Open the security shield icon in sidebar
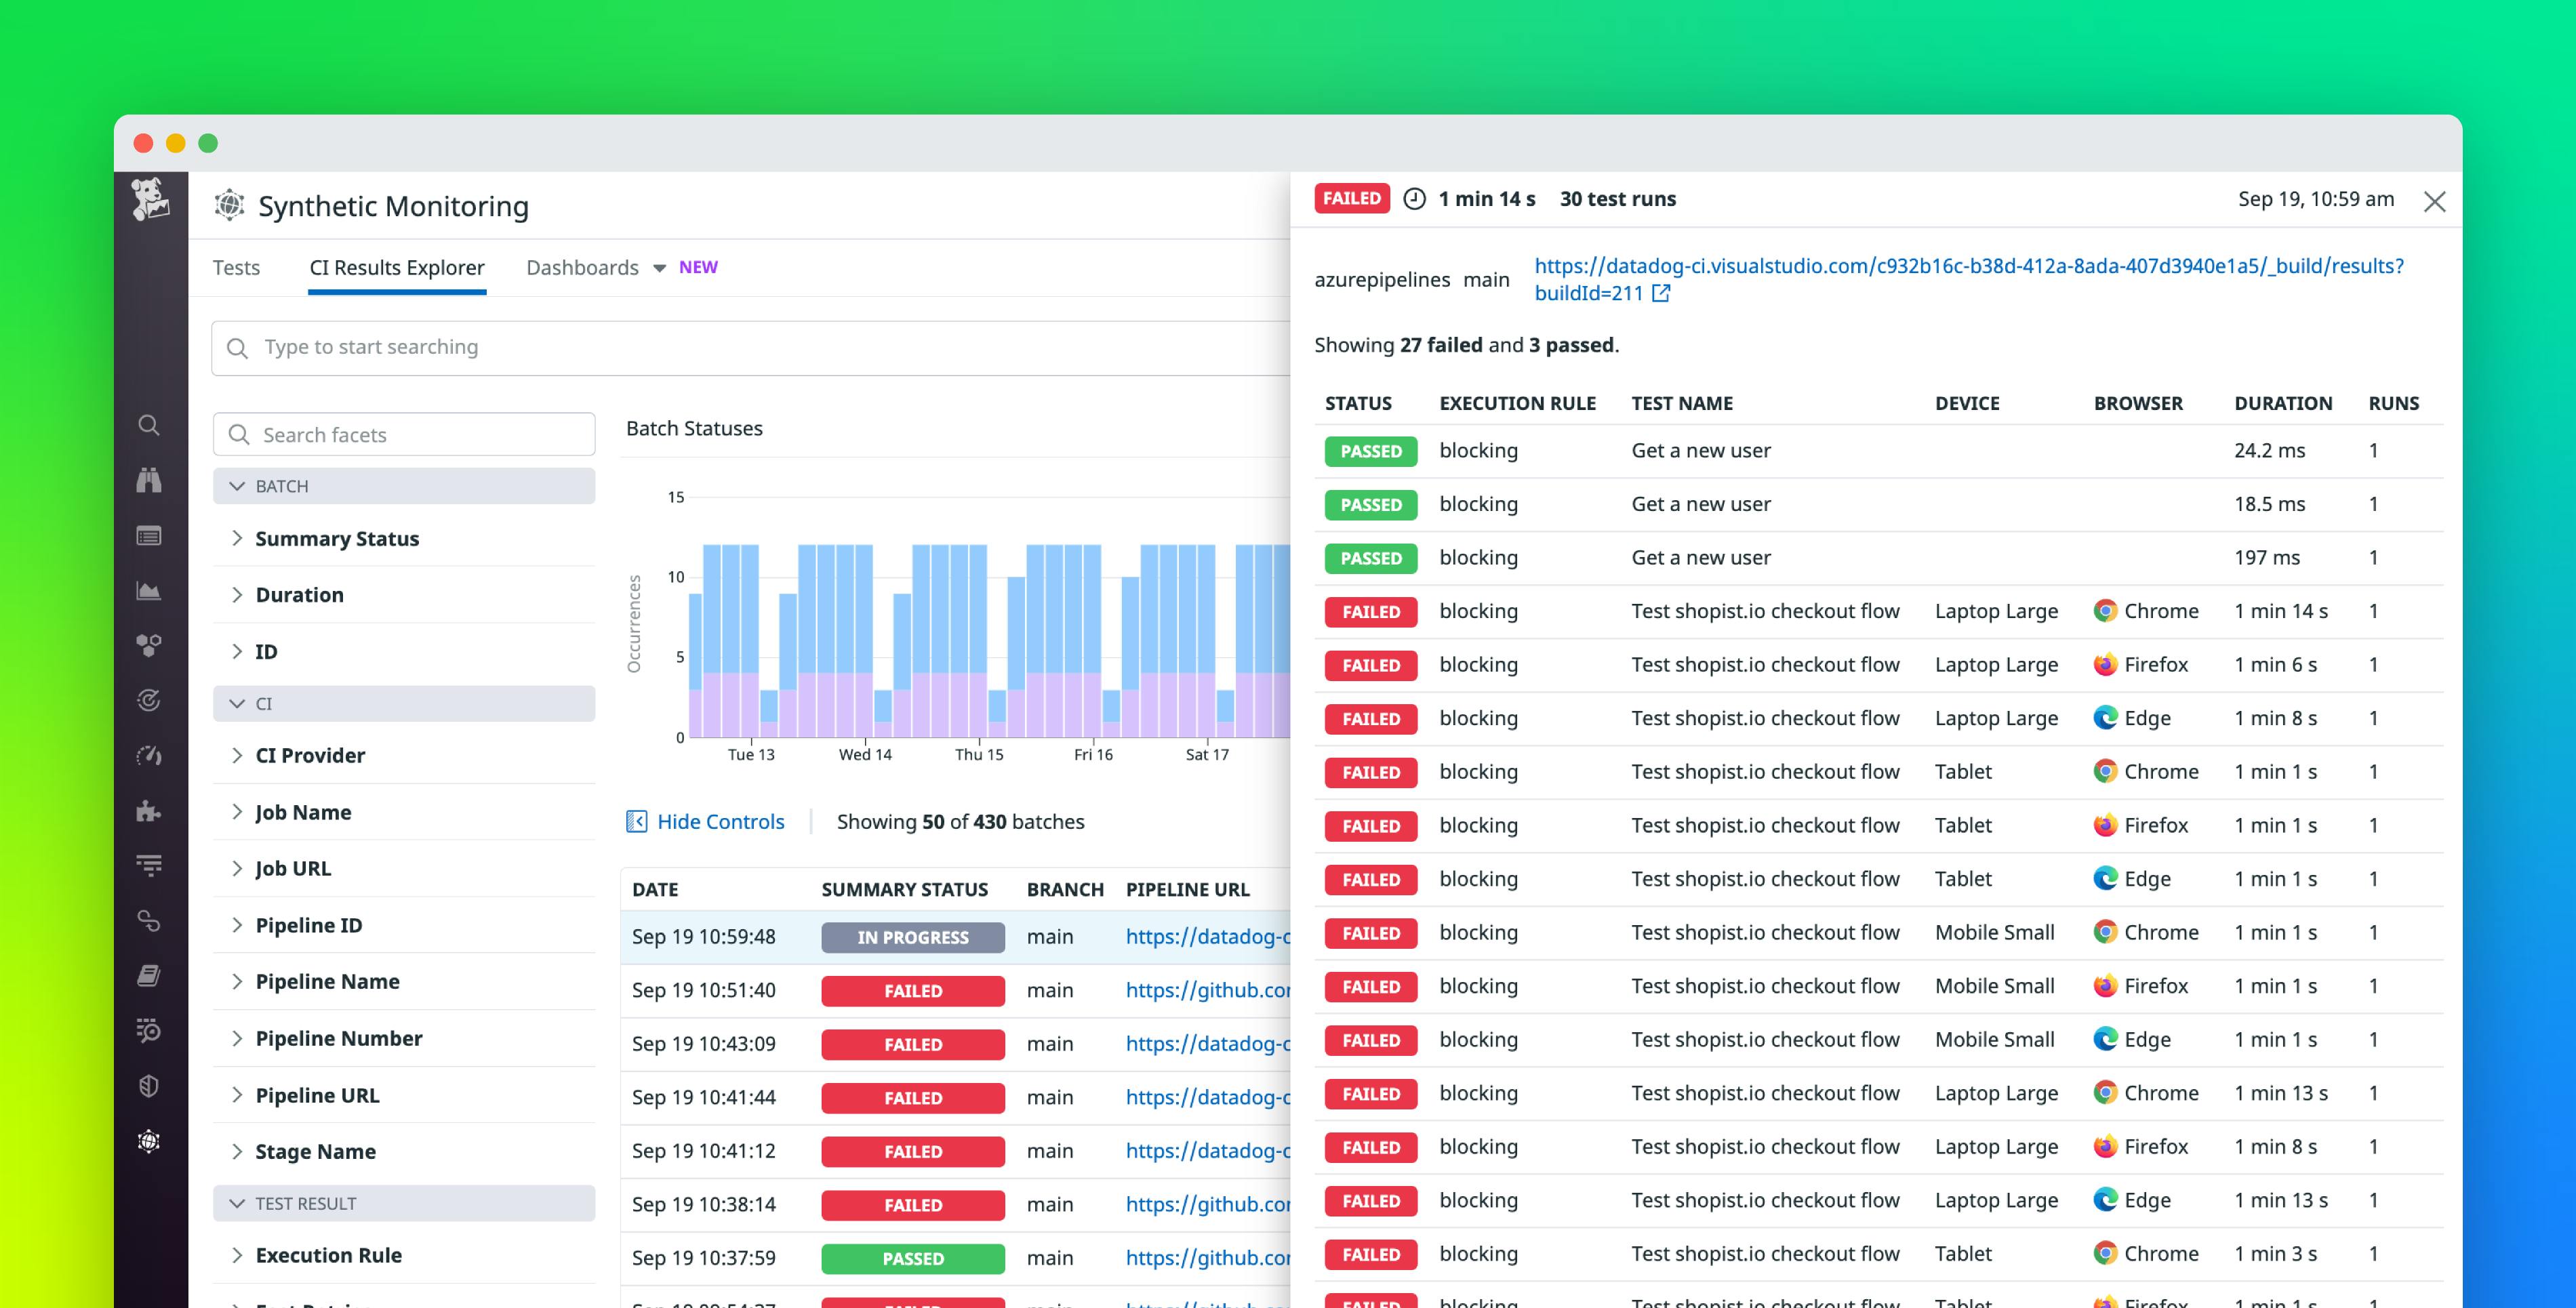 (148, 1086)
